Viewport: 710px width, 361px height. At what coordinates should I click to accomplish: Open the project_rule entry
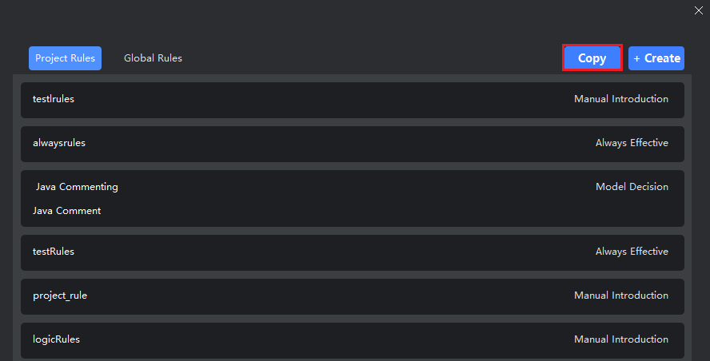point(352,296)
